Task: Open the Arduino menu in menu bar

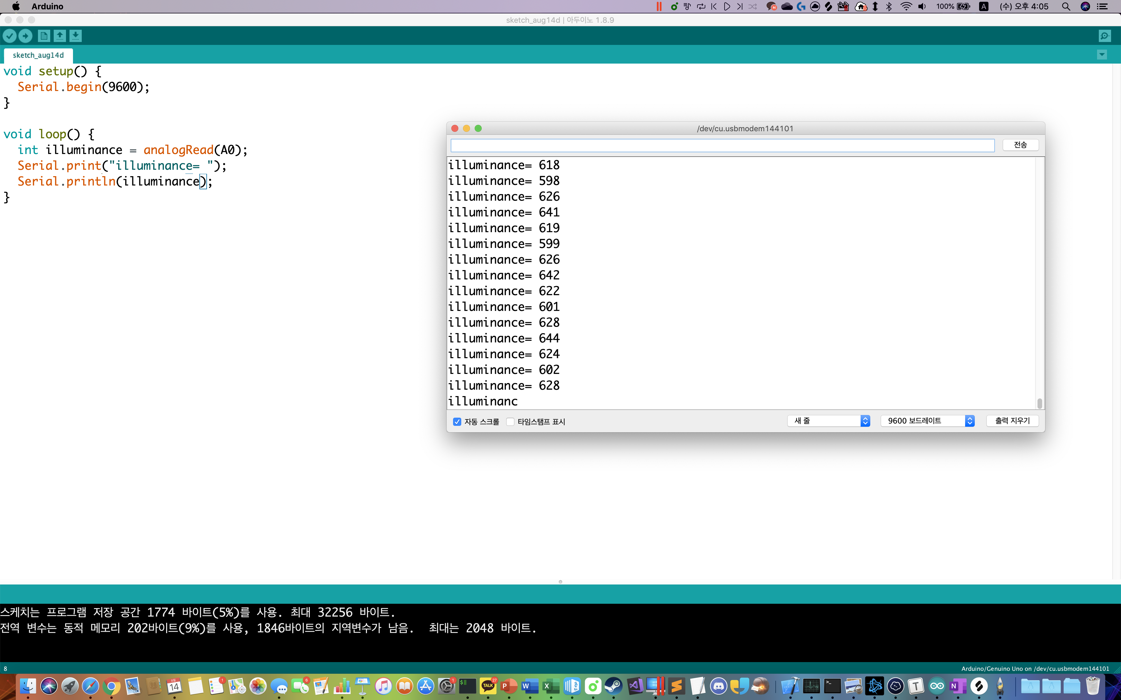Action: coord(47,6)
